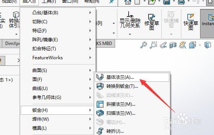The height and width of the screenshot is (135, 214).
Task: Expand the 凸台/基体(B) submenu
Action: (x=58, y=13)
